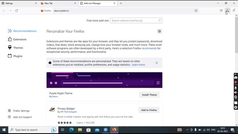The image size is (238, 134).
Task: Reload the current page
Action: (16, 11)
